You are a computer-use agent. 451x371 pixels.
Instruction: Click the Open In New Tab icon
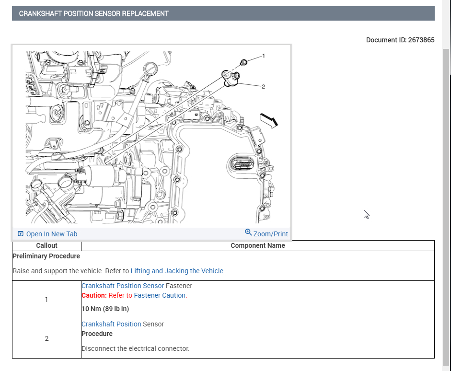coord(21,234)
